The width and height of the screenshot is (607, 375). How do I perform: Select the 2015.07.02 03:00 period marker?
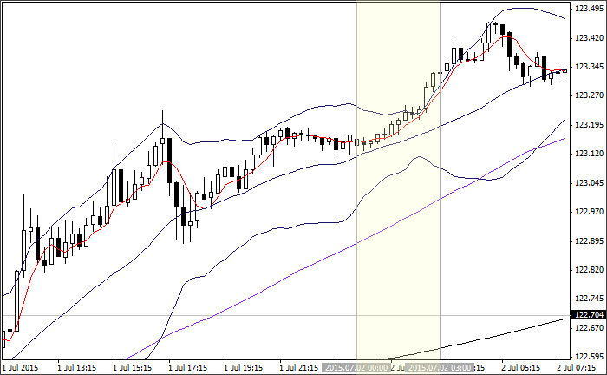440,367
